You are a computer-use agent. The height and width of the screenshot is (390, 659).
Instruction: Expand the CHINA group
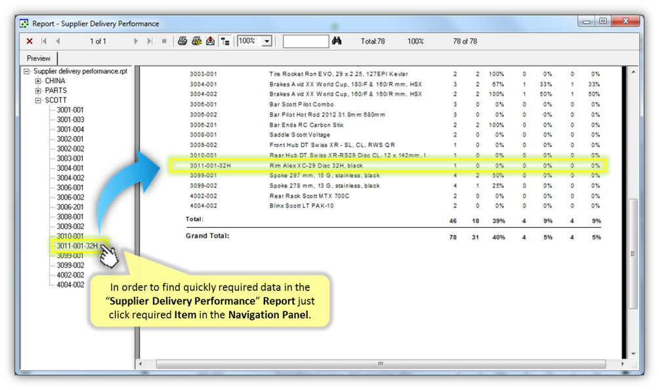tap(38, 81)
